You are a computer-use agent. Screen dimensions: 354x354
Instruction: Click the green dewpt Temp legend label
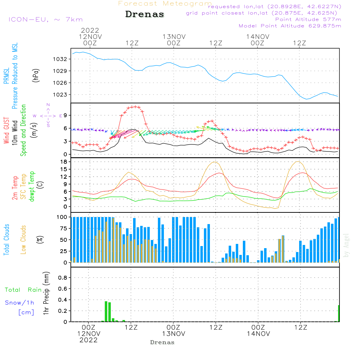(32, 186)
